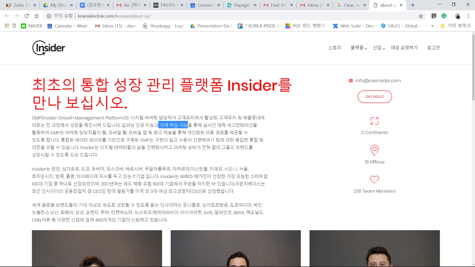Viewport: 475px width, 267px height.
Task: Click the 데모 요청하기 link
Action: click(x=404, y=48)
